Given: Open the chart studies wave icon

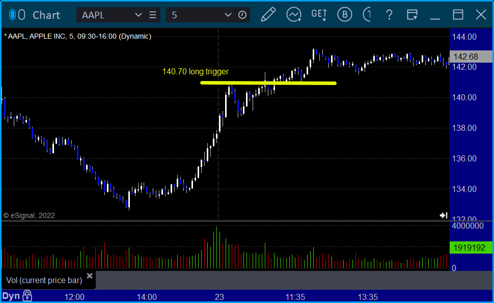Looking at the screenshot, I should tap(294, 14).
